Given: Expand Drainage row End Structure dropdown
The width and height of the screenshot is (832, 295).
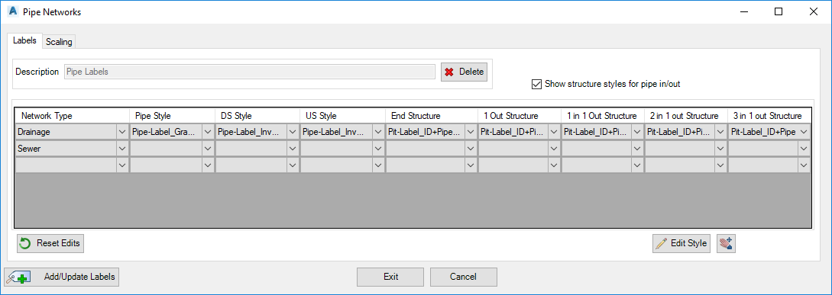Looking at the screenshot, I should [x=470, y=132].
